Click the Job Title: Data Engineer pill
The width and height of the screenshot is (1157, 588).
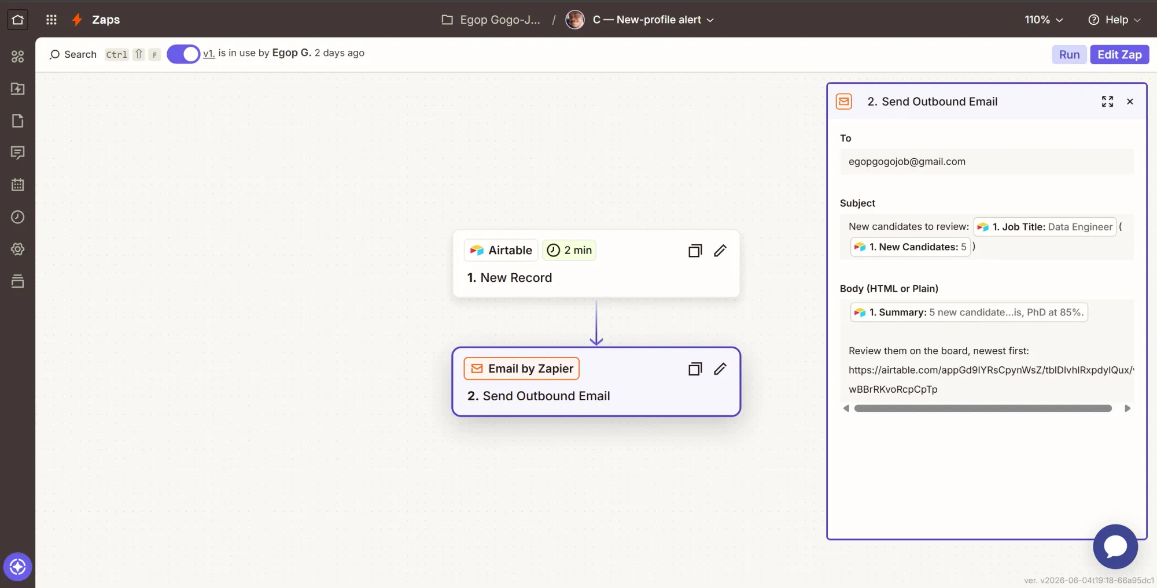[1045, 227]
